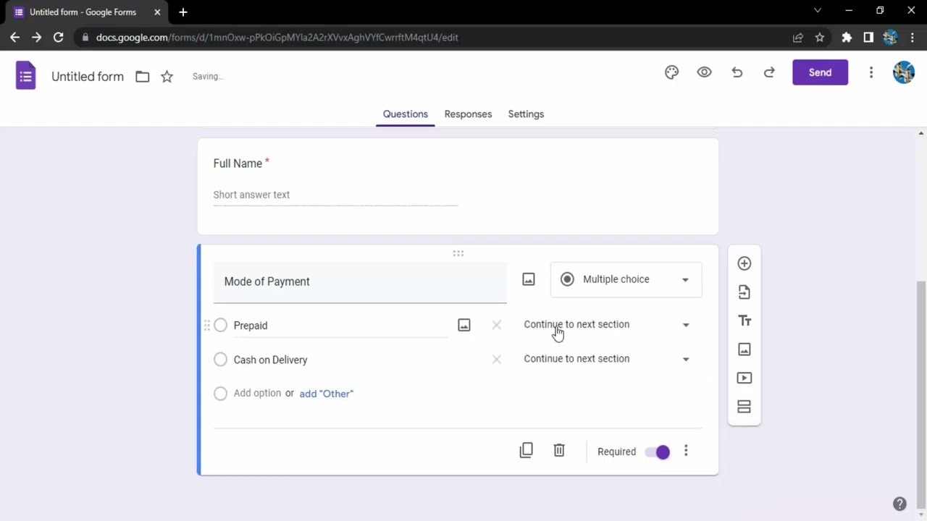
Task: Open the Settings tab
Action: [x=526, y=114]
